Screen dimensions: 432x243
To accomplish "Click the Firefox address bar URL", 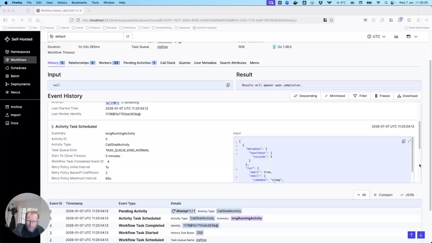I will coord(189,20).
